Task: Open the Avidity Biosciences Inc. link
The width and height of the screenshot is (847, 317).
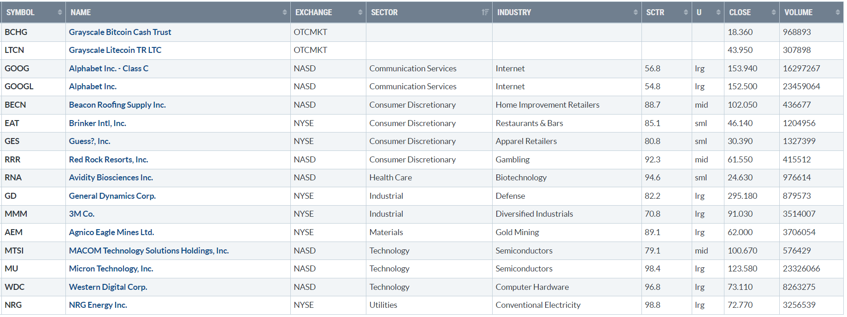Action: click(111, 178)
